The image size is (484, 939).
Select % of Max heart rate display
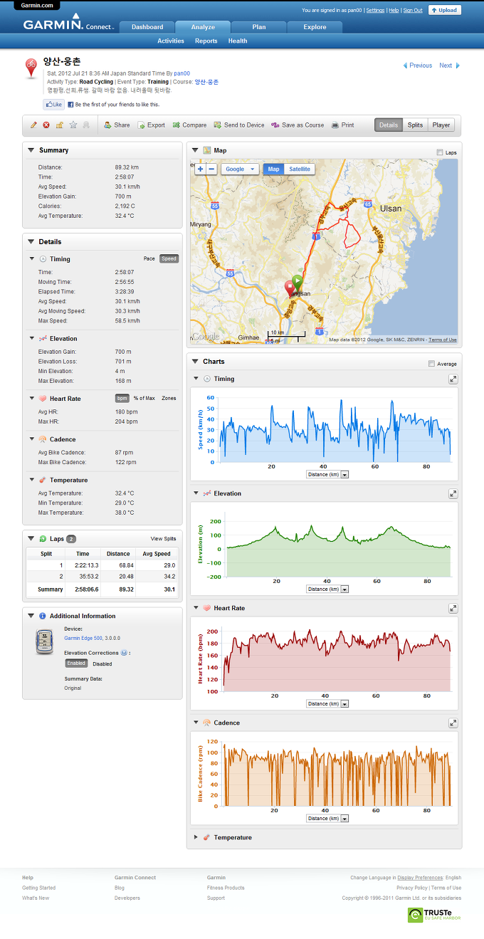tap(144, 398)
